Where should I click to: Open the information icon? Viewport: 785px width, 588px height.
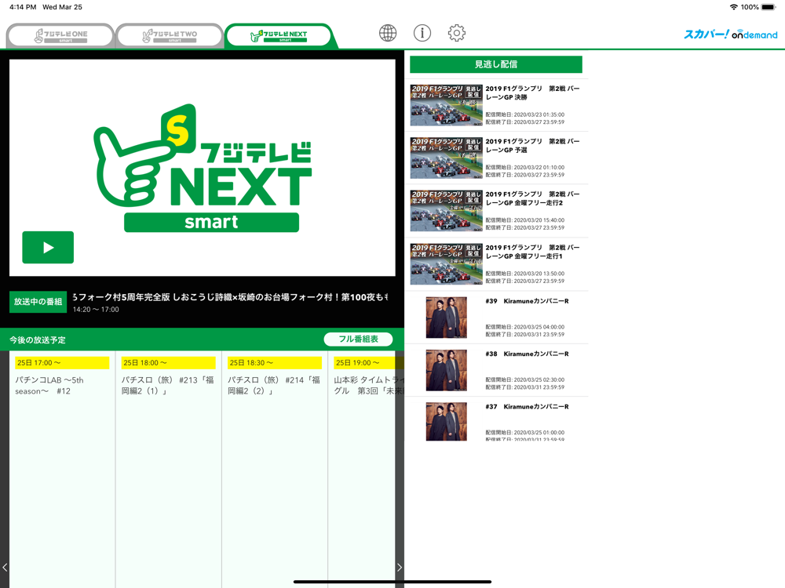(x=422, y=33)
